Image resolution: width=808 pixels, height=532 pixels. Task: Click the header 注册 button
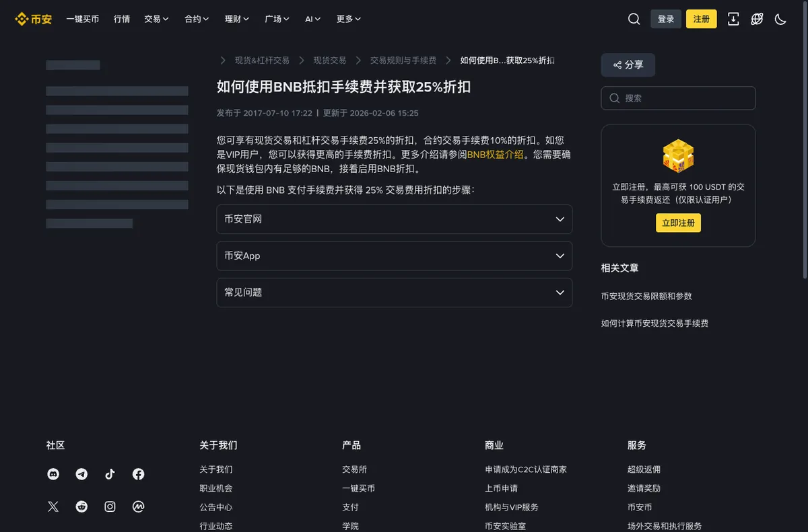tap(702, 19)
